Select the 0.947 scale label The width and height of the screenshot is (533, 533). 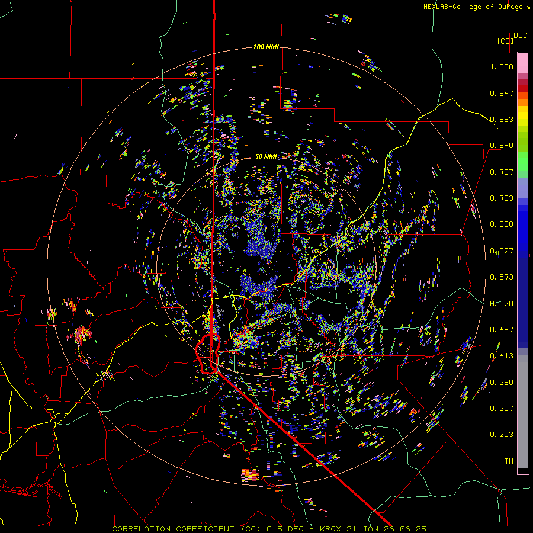502,93
